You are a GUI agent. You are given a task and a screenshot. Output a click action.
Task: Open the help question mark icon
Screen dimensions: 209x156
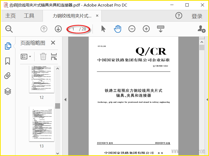(179, 16)
